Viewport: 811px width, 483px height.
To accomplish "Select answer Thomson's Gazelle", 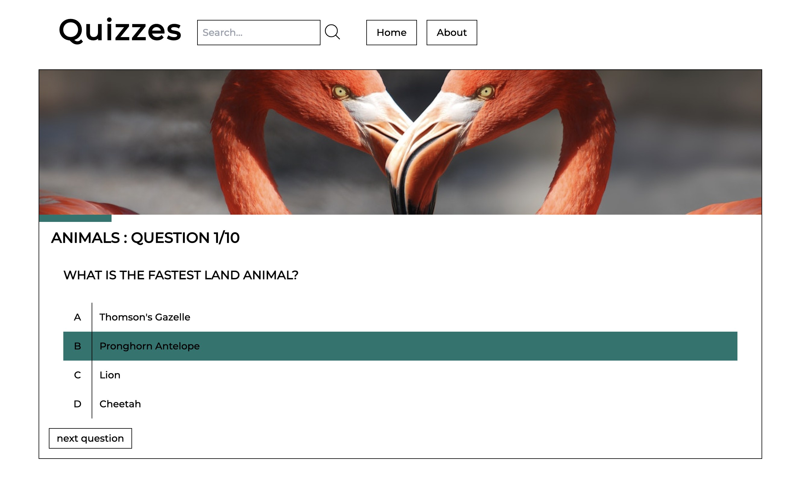I will pos(145,317).
